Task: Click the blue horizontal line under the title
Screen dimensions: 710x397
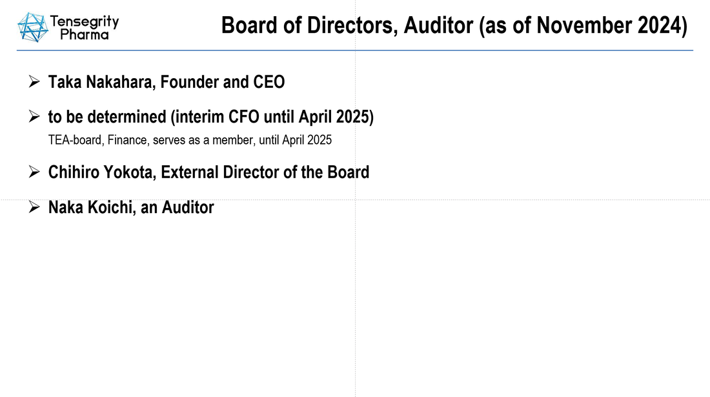Action: tap(355, 50)
